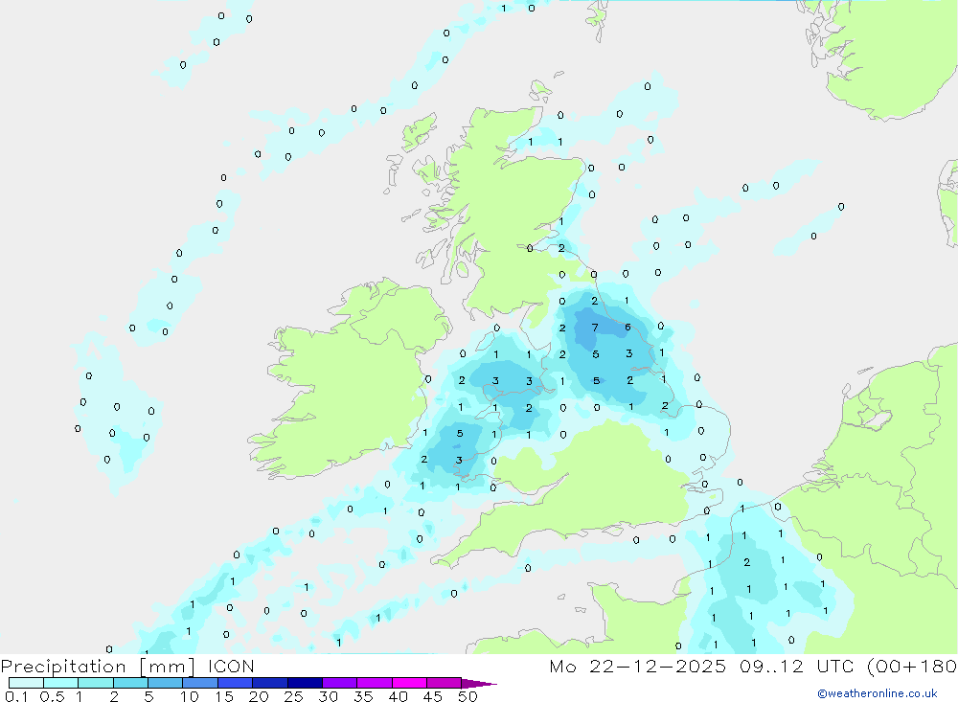Click the 0.1–0.5 mm legend swatch

point(26,683)
